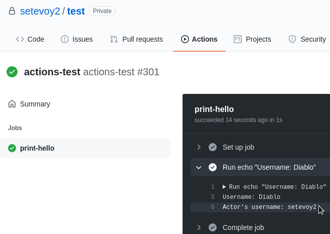
Task: Click the Summary home icon
Action: [12, 104]
